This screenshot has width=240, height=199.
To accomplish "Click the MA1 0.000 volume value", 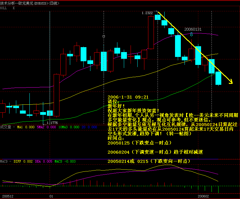I will click(x=26, y=127).
